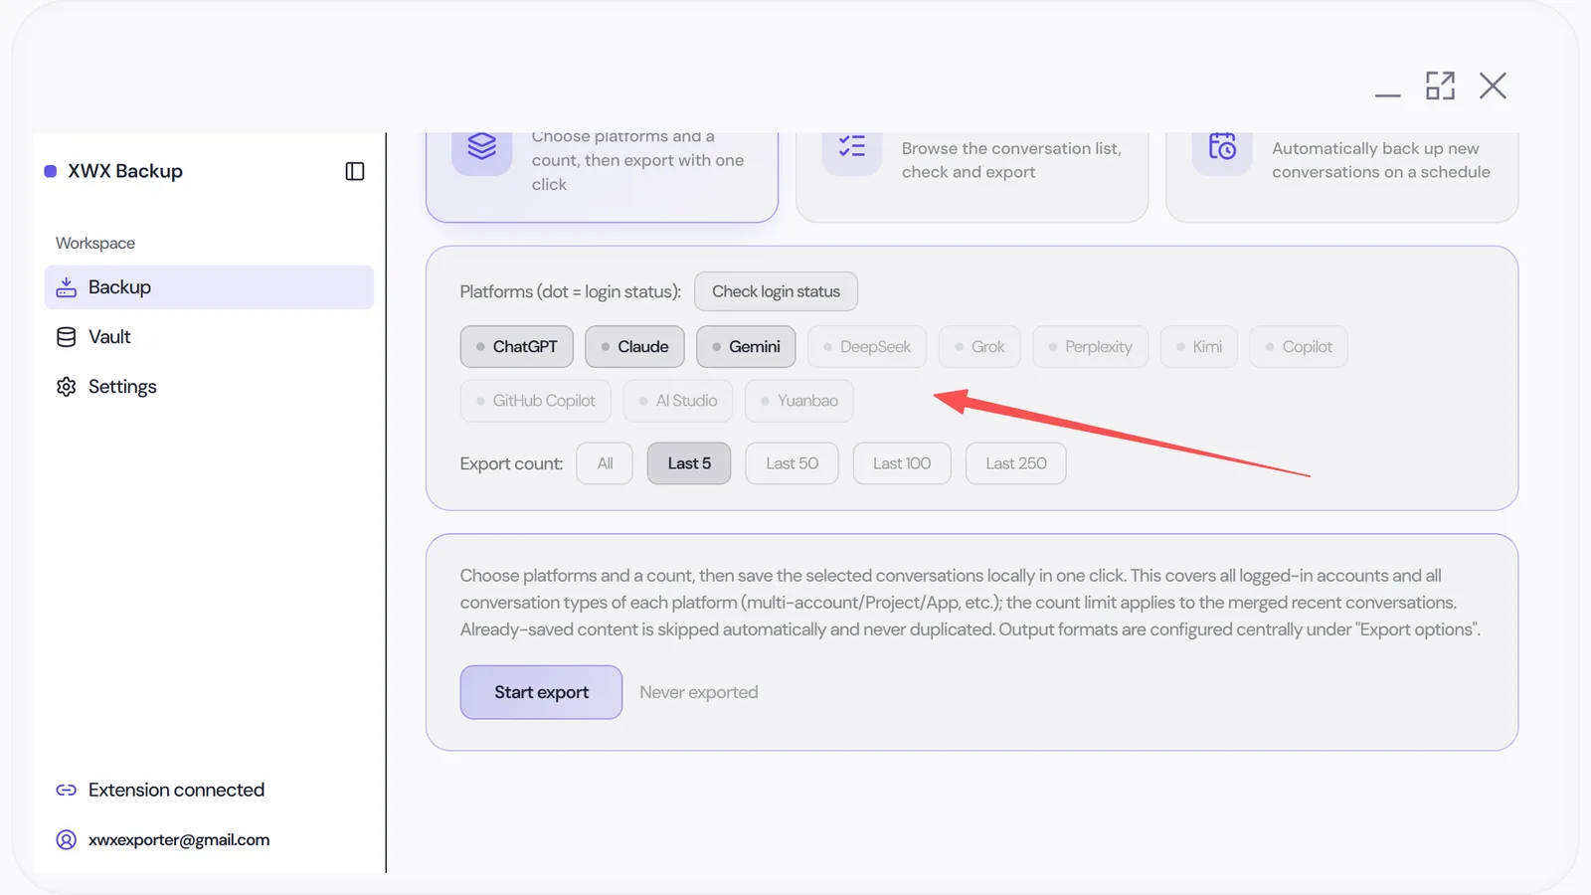Open the Vault workspace item

click(209, 337)
